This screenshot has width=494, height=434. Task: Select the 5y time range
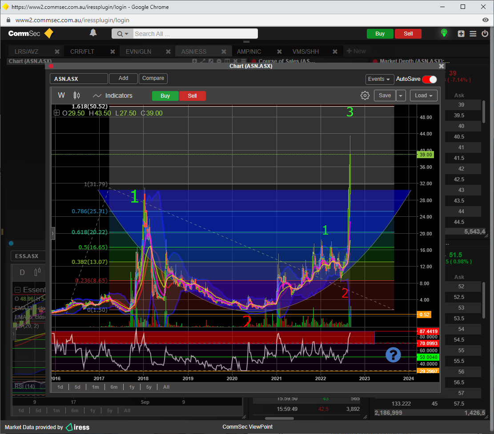(x=149, y=387)
